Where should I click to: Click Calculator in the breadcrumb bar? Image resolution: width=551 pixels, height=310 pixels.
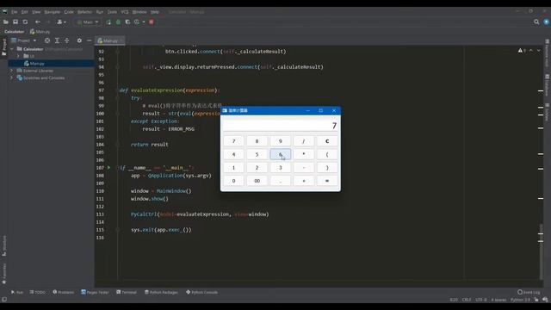tap(14, 32)
